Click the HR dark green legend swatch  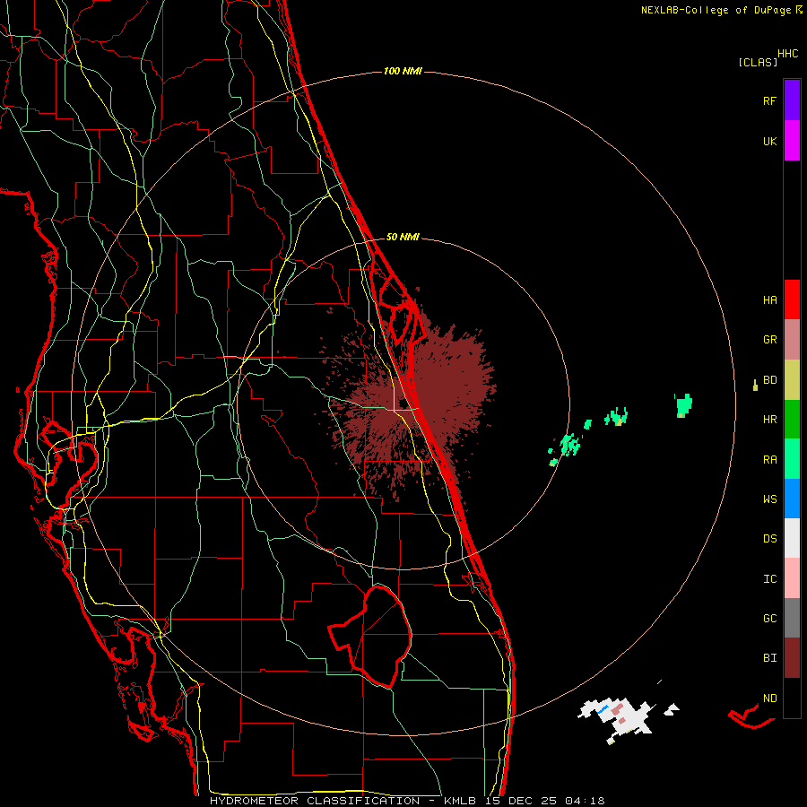(x=792, y=419)
